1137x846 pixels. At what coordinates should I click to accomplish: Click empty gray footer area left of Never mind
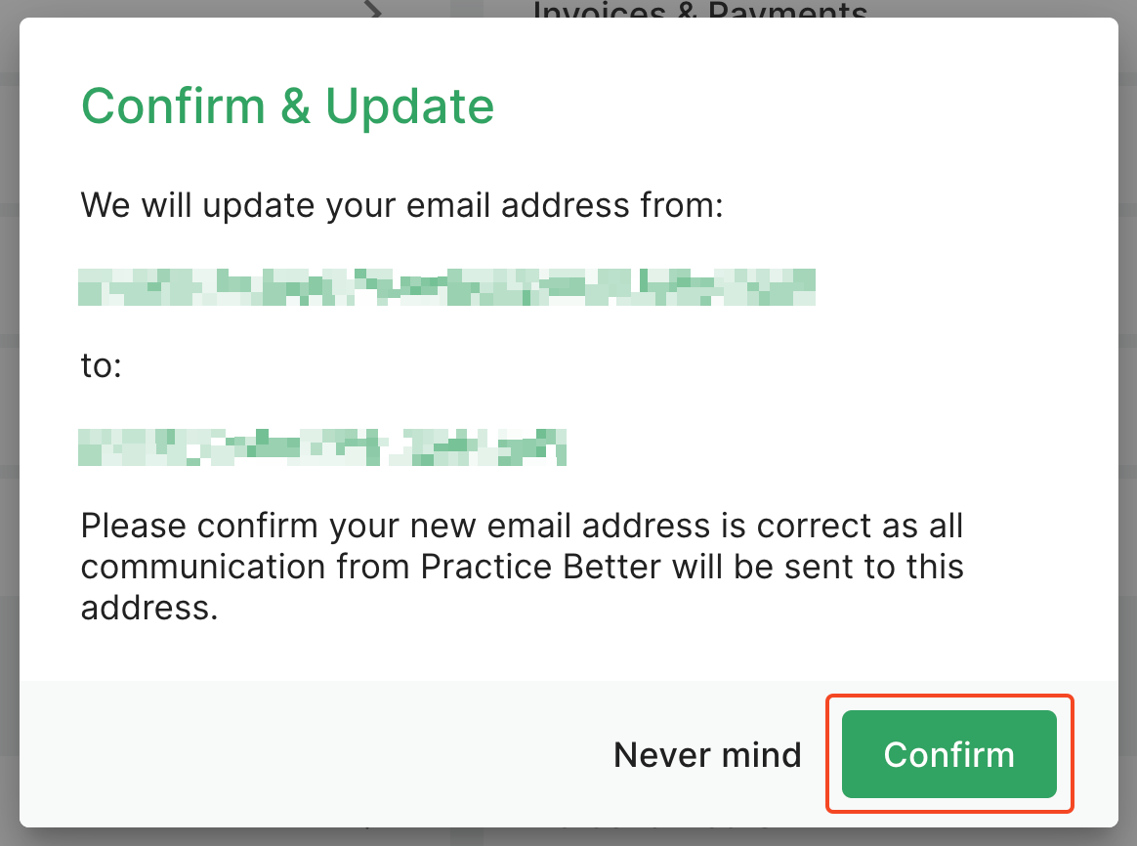click(x=312, y=754)
